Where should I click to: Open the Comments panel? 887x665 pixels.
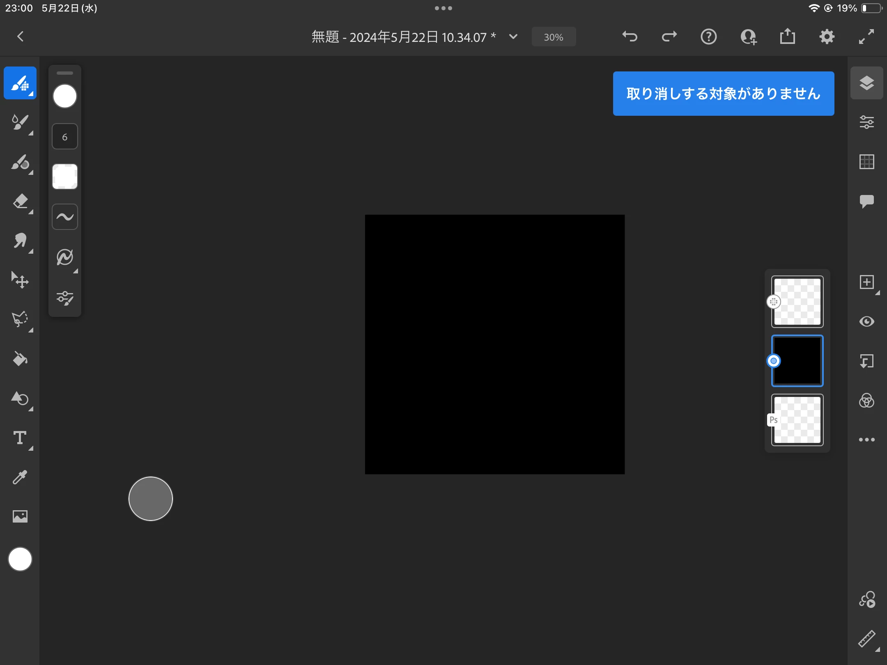coord(866,201)
